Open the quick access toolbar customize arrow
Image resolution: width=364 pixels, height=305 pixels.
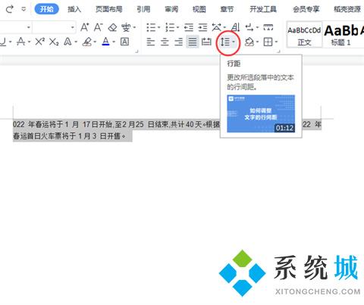click(24, 9)
